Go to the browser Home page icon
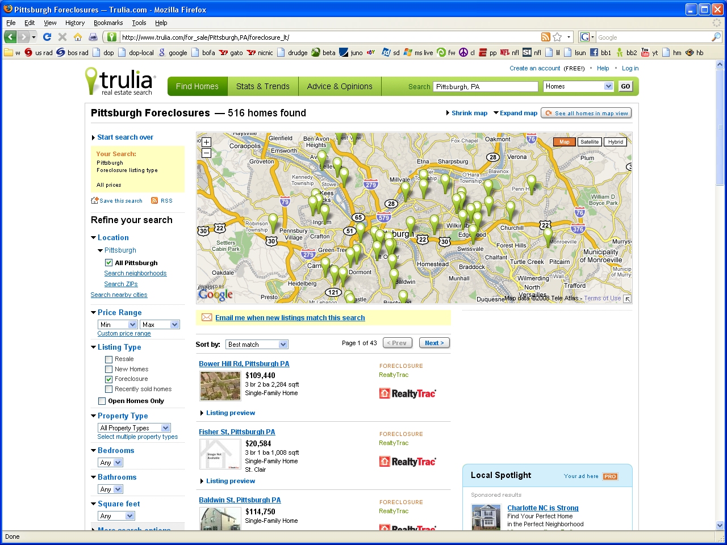 click(x=78, y=37)
